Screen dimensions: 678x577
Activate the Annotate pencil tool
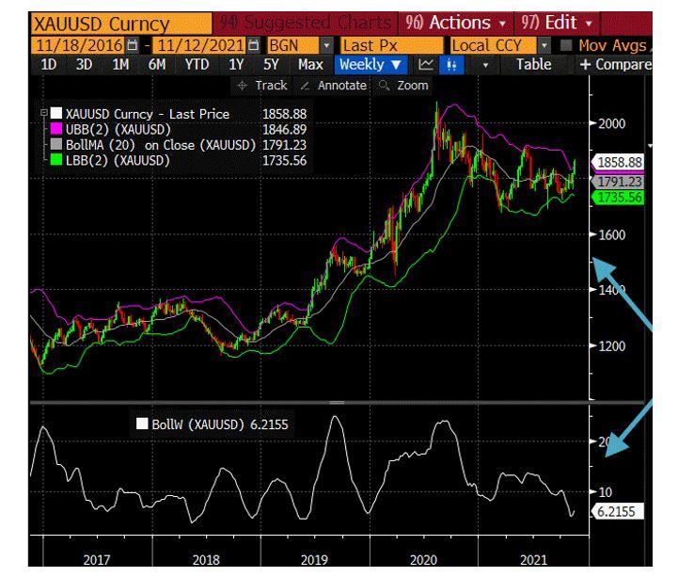334,85
